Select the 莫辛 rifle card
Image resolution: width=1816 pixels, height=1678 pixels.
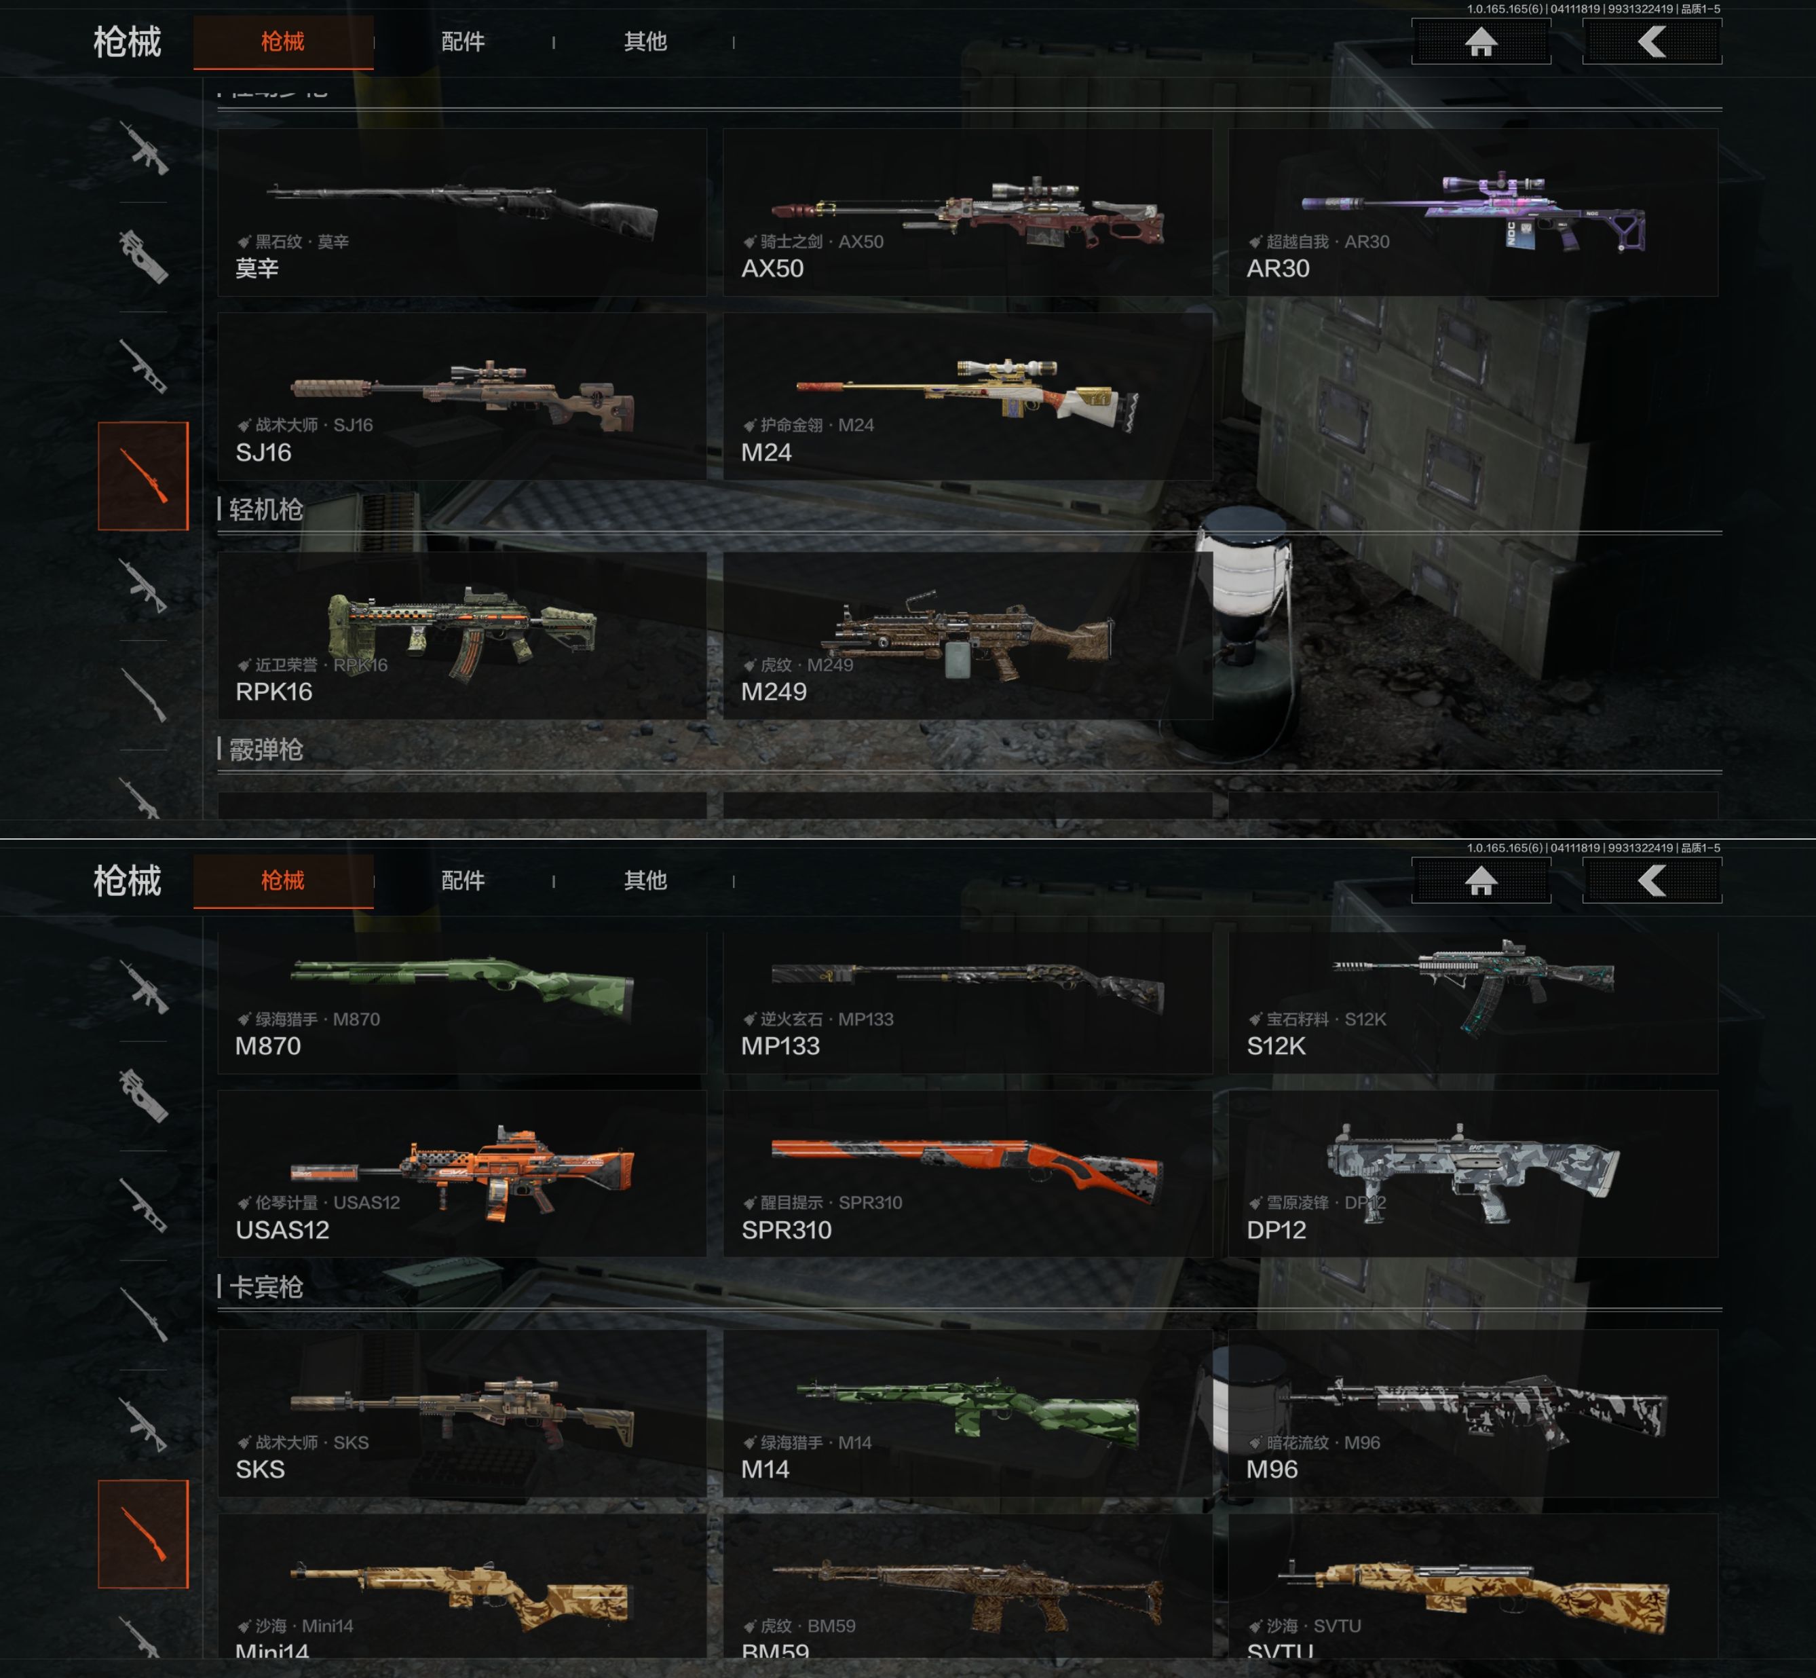[x=462, y=212]
